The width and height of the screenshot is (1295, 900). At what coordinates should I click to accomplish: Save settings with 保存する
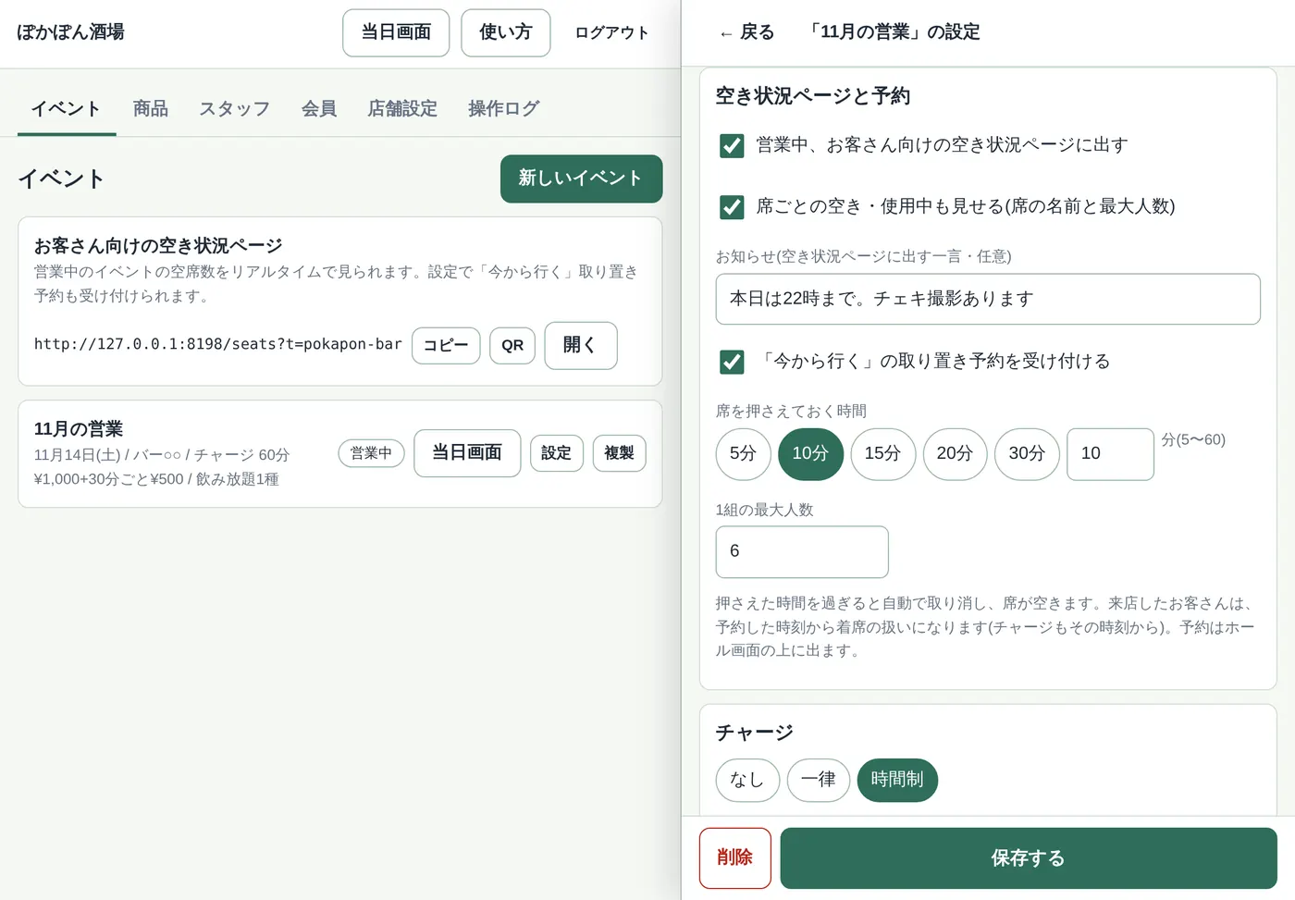(x=1029, y=858)
